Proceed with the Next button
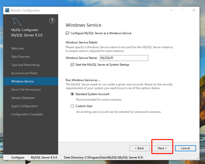Image resolution: width=205 pixels, height=164 pixels. click(x=162, y=148)
